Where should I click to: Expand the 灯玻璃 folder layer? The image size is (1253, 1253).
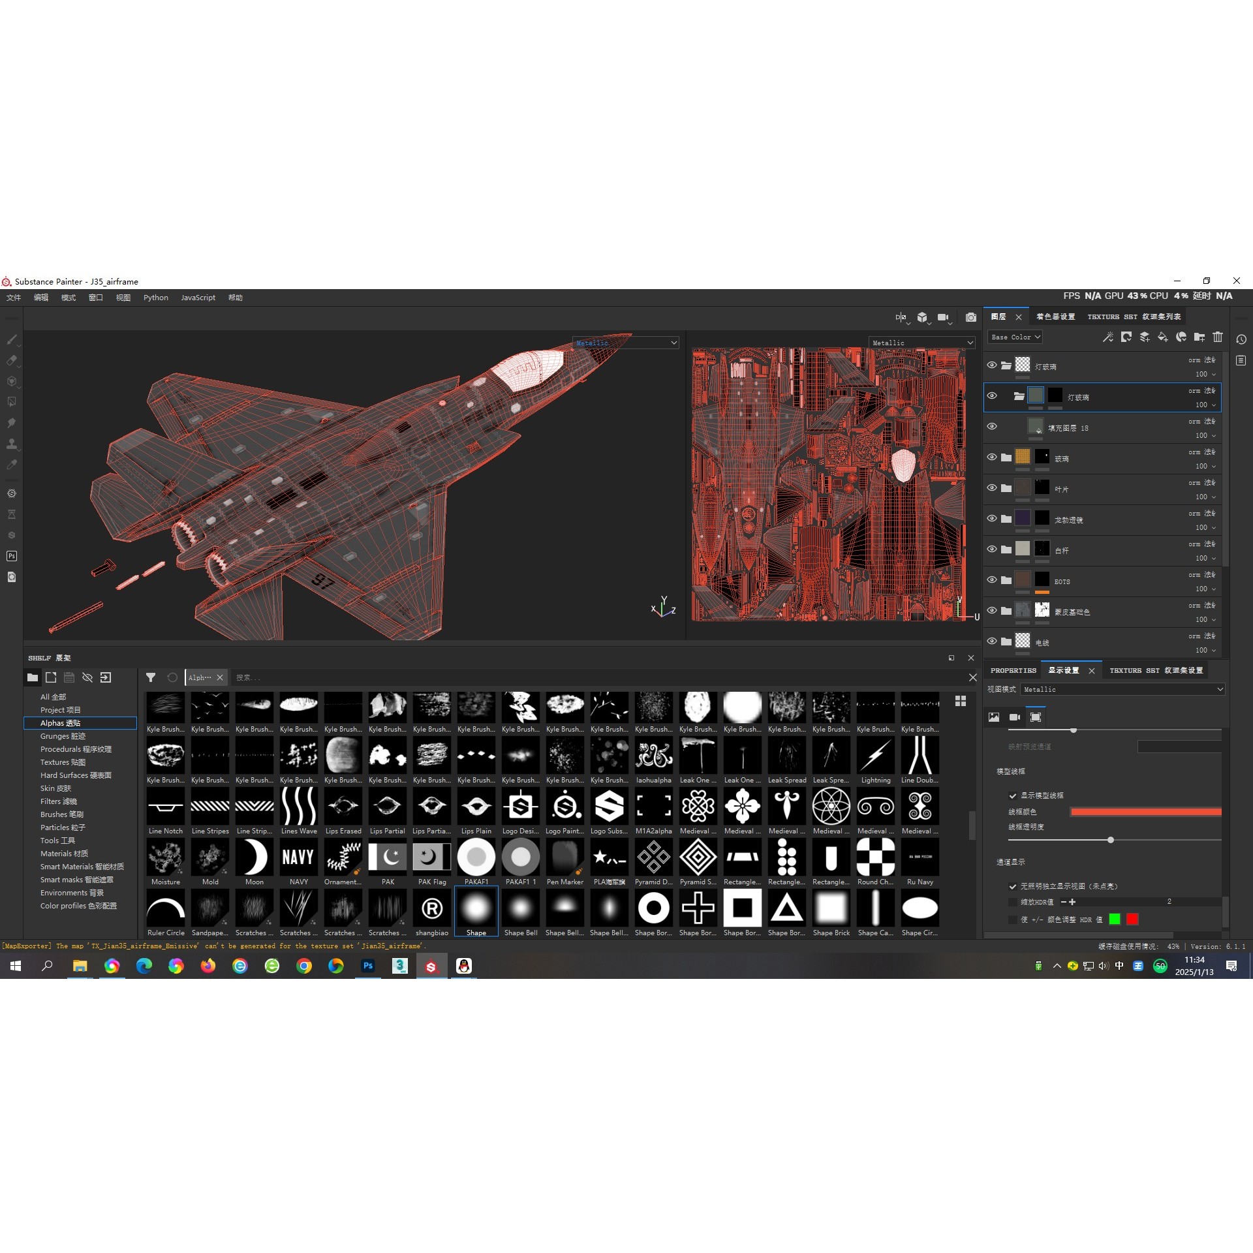tap(1007, 366)
